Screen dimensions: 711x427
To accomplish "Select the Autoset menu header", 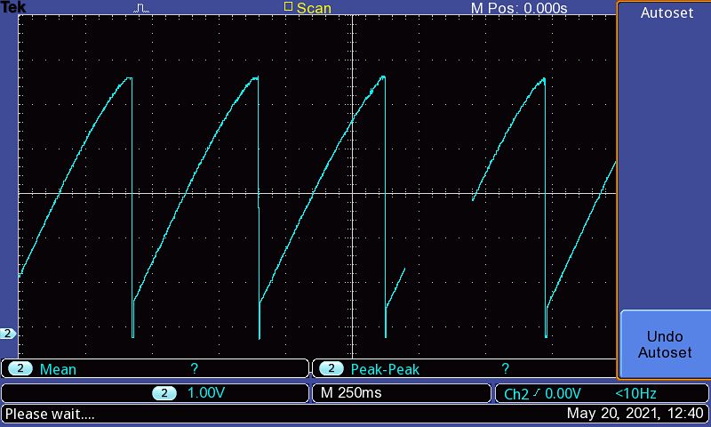I will (x=666, y=13).
